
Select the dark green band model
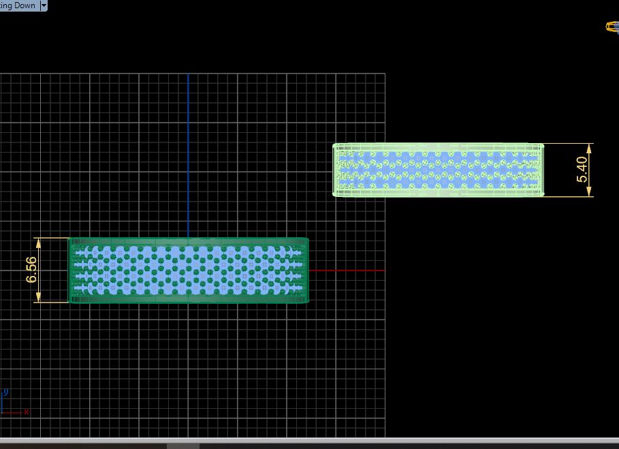click(189, 270)
